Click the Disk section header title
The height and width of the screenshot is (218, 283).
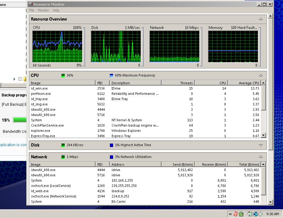pos(35,145)
